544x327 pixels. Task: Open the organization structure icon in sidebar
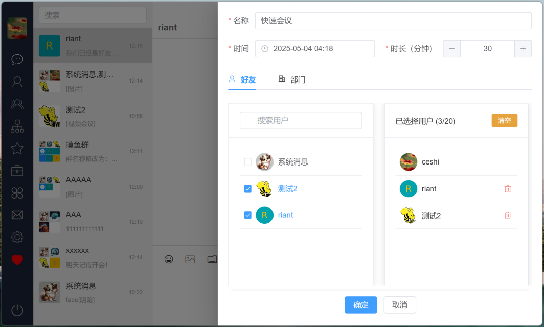coord(17,126)
